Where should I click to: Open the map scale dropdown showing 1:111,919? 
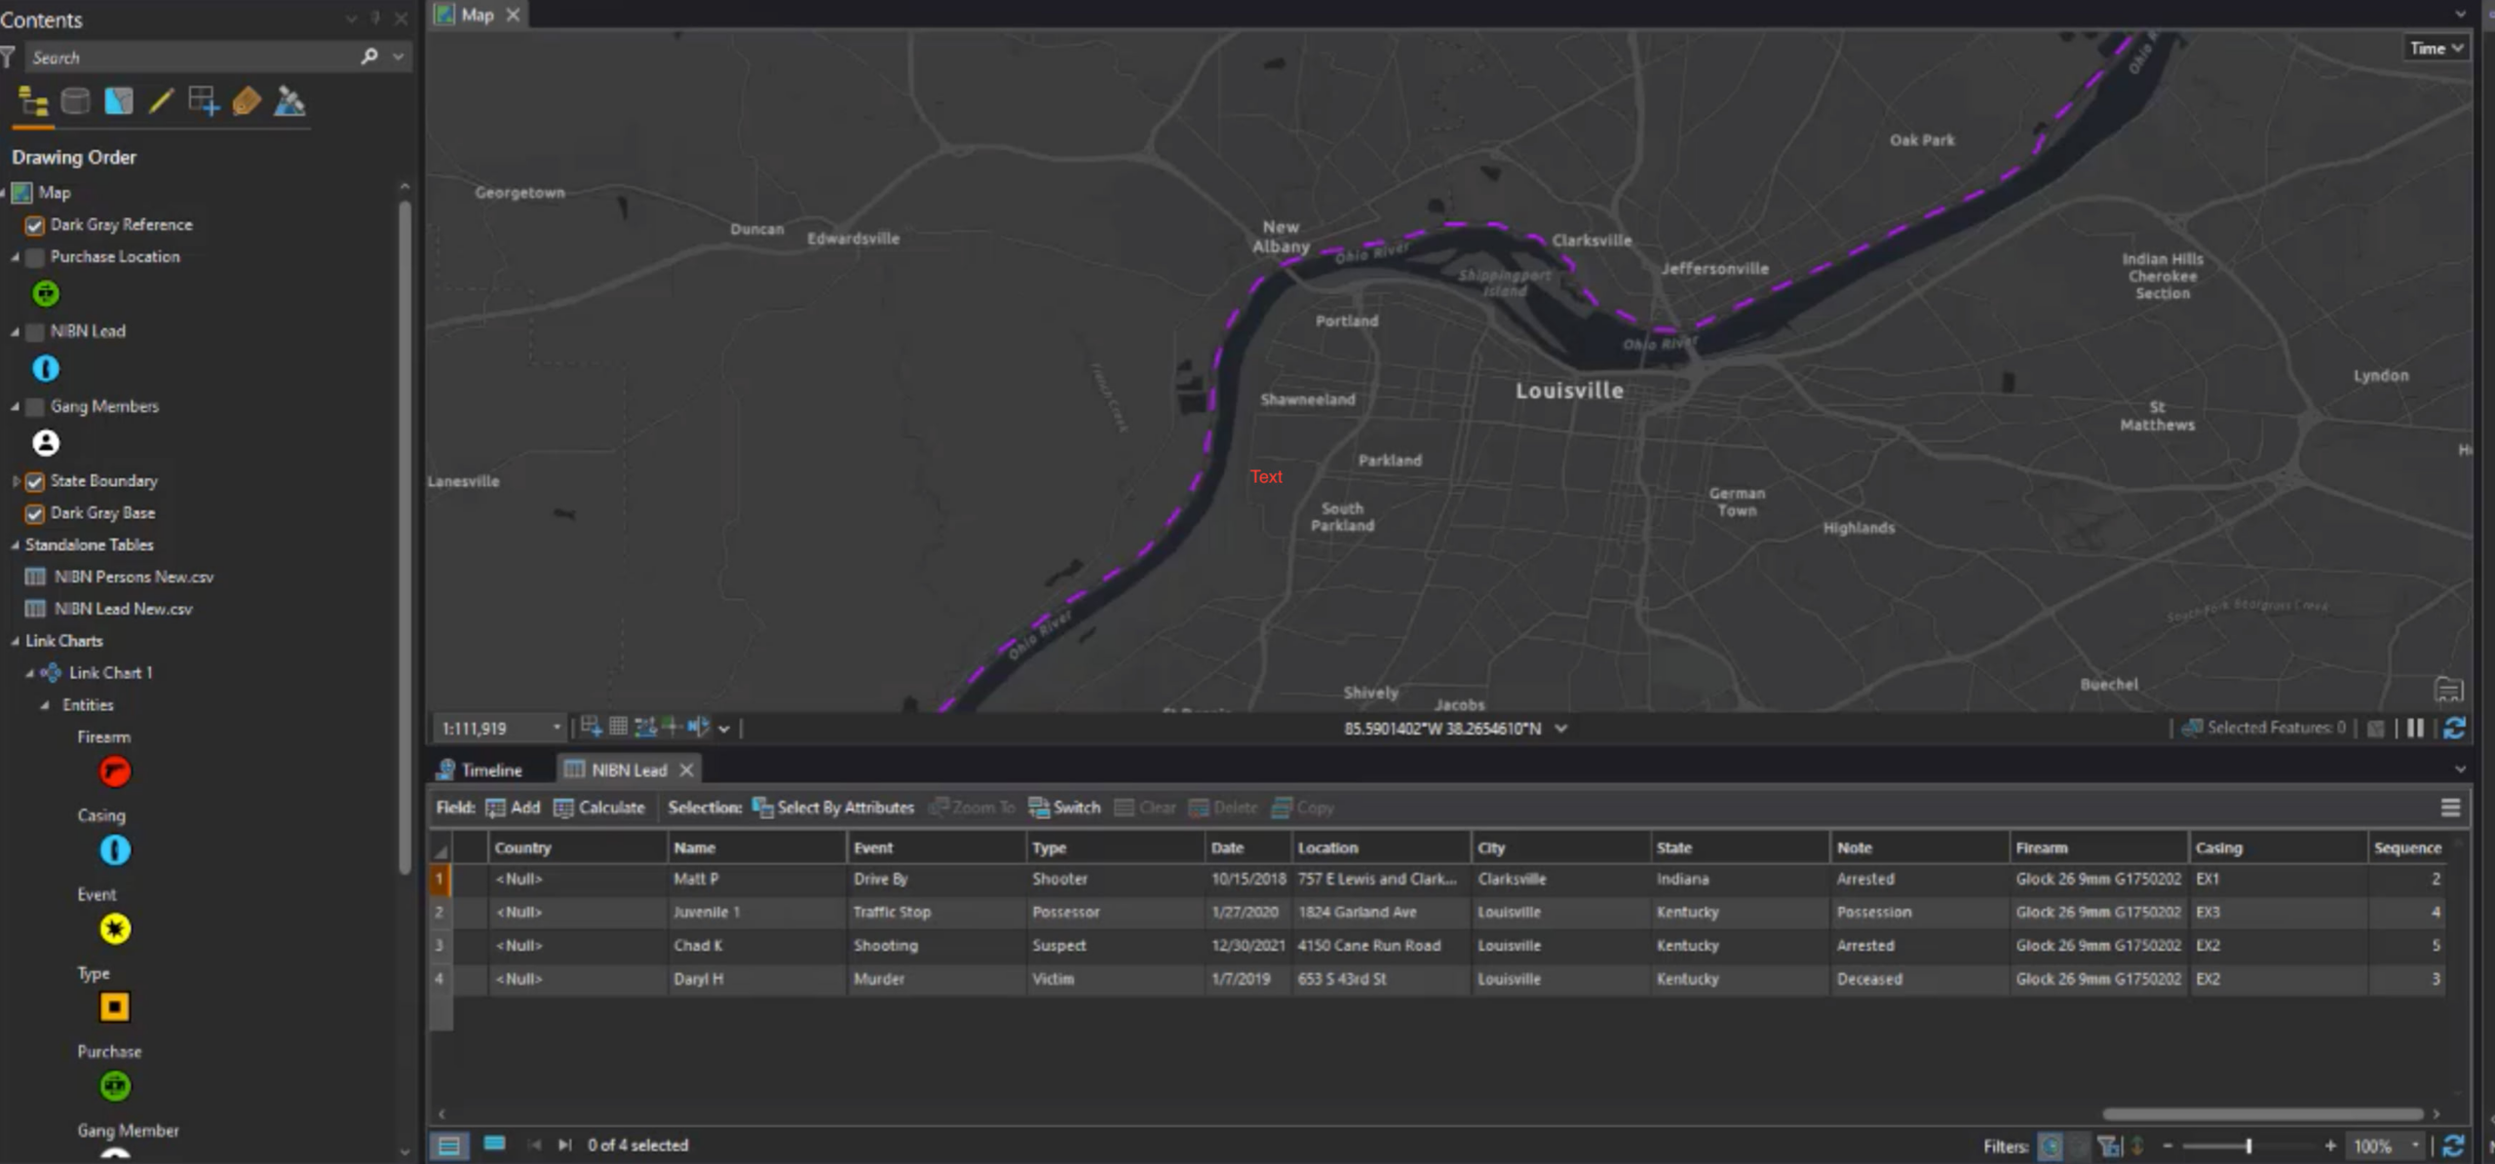click(x=556, y=728)
